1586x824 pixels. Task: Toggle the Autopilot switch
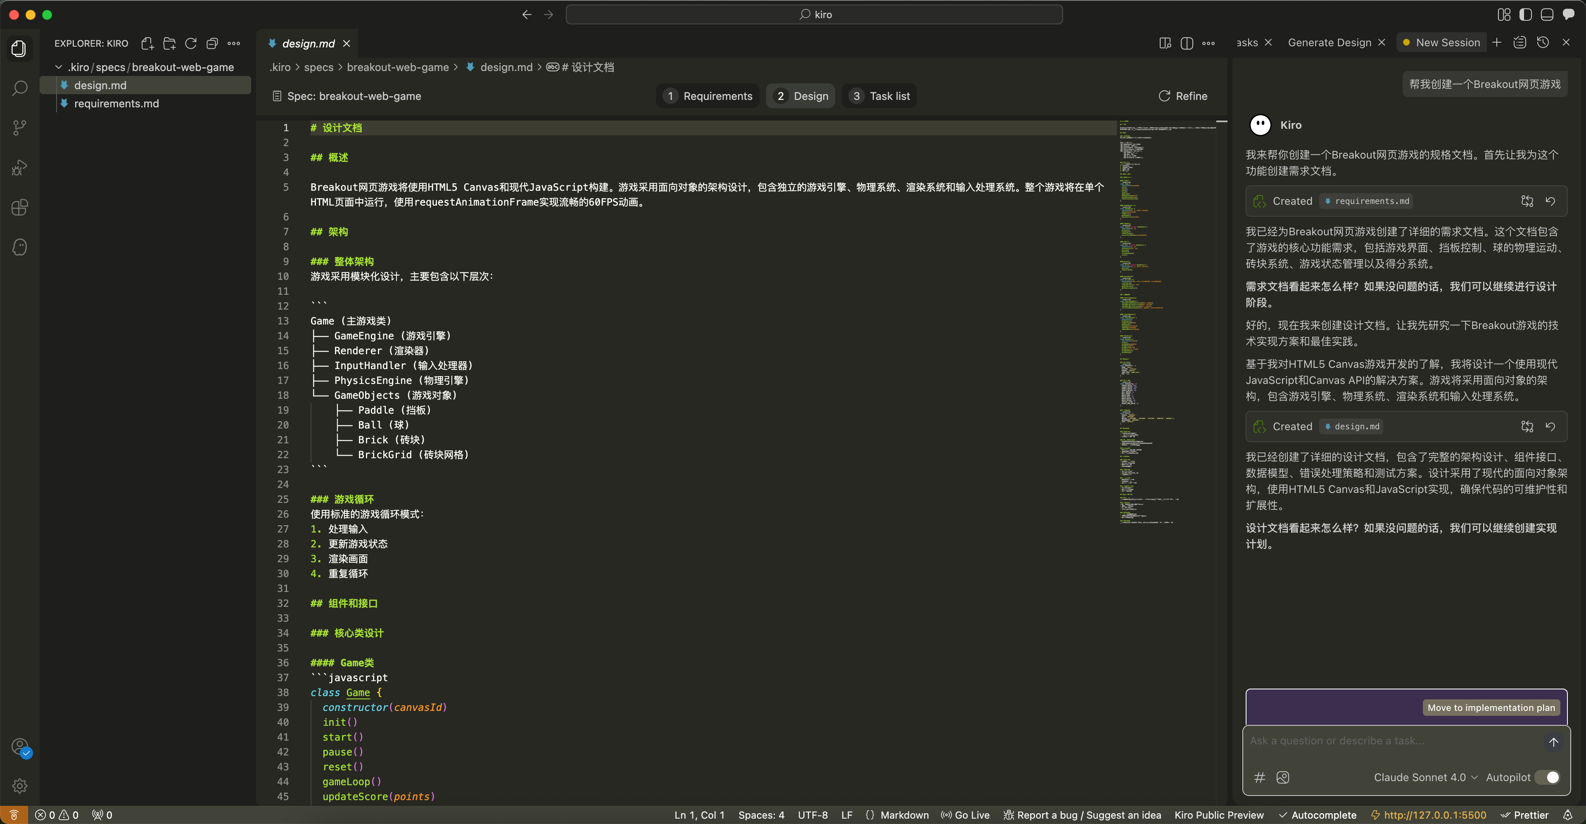click(1547, 777)
